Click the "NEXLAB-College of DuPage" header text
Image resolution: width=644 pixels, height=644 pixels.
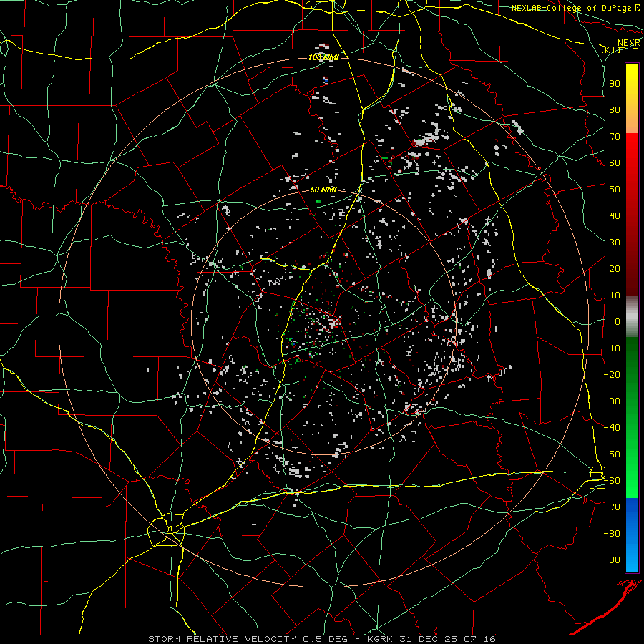572,8
